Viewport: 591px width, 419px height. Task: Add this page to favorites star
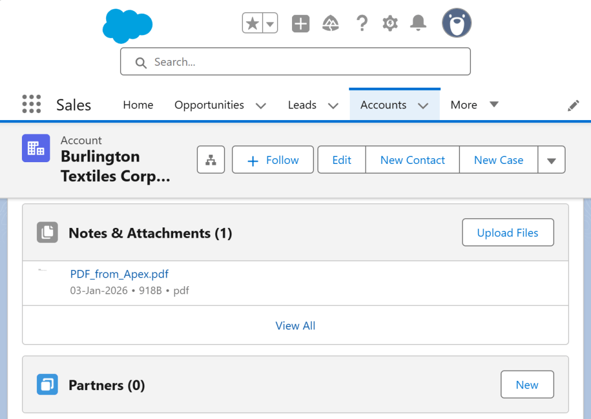pos(252,24)
